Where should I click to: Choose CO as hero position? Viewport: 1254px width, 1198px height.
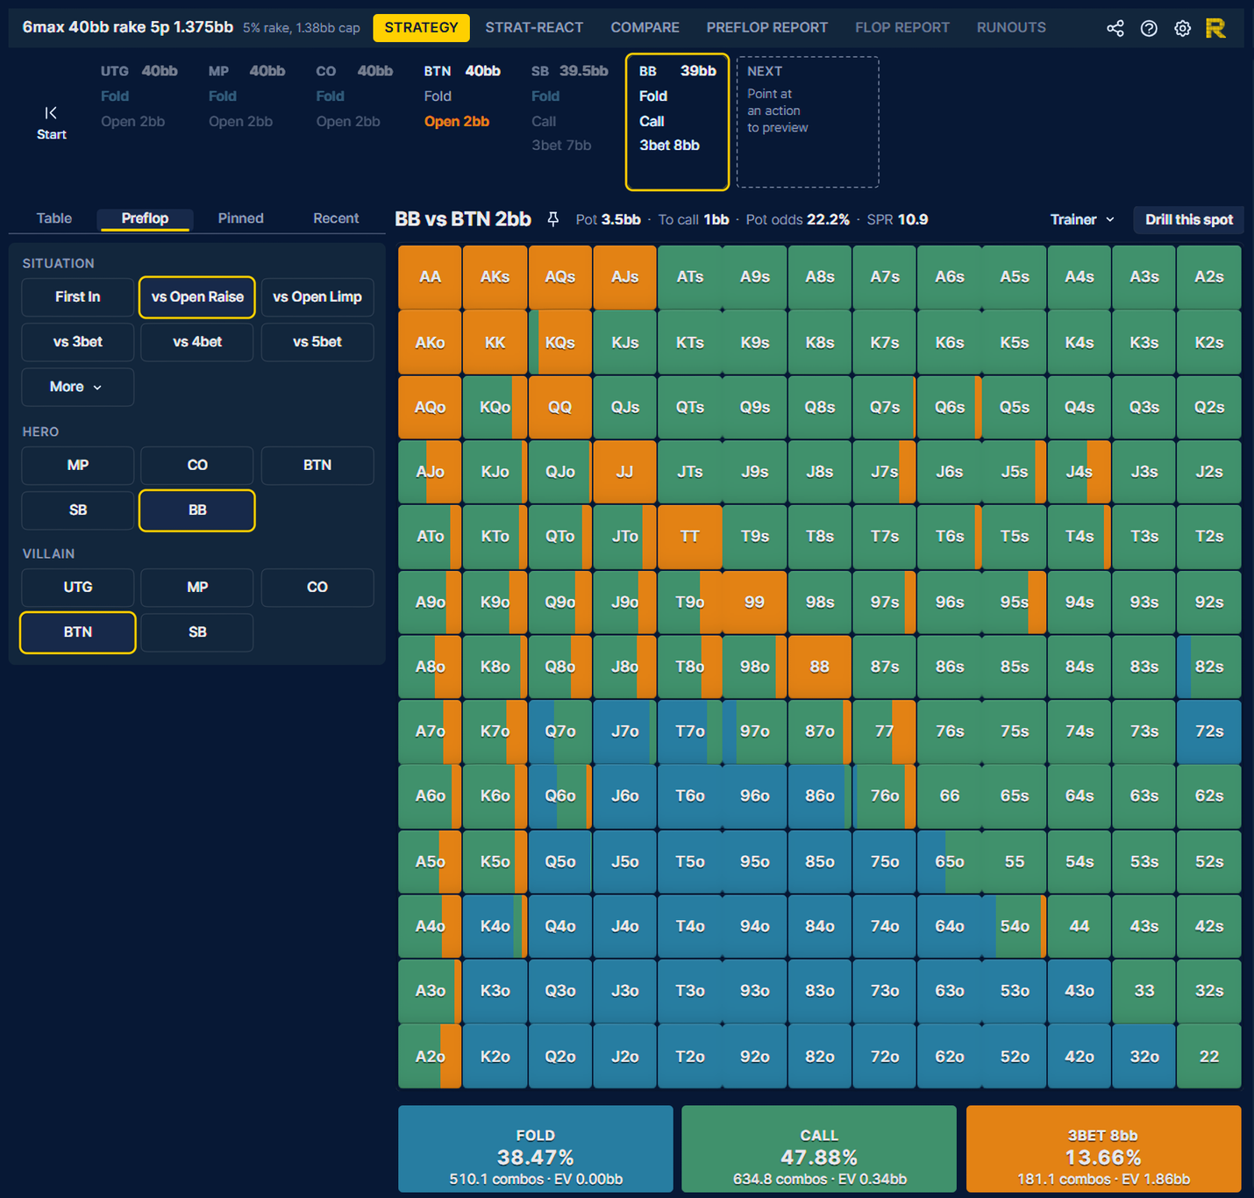pyautogui.click(x=197, y=465)
